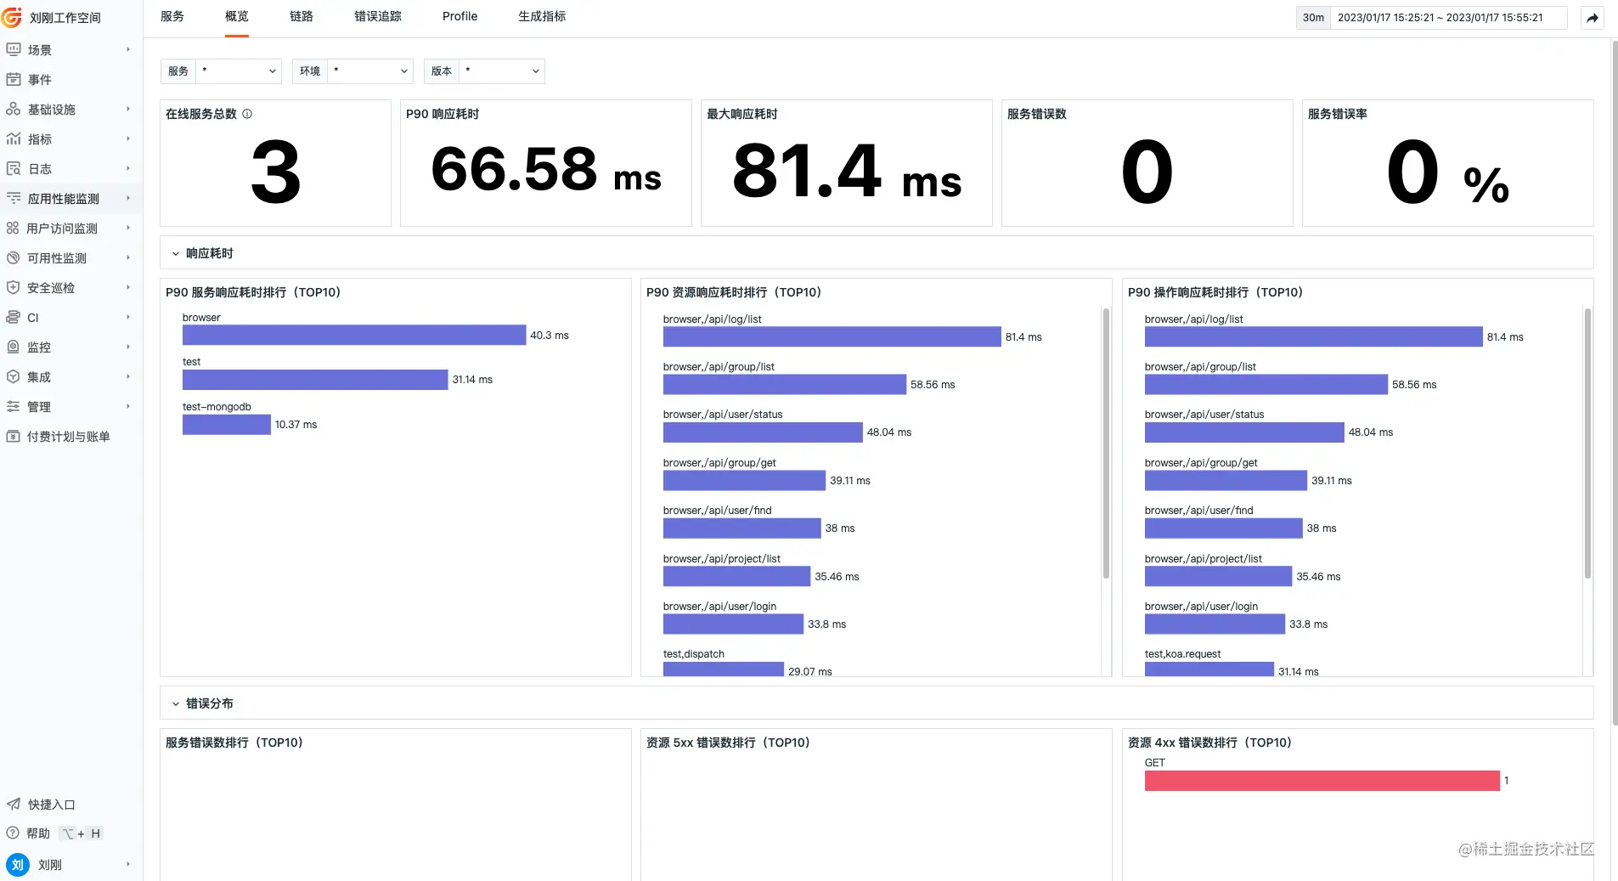The image size is (1618, 881).
Task: Collapse the 响应耗时 section
Action: tap(176, 253)
